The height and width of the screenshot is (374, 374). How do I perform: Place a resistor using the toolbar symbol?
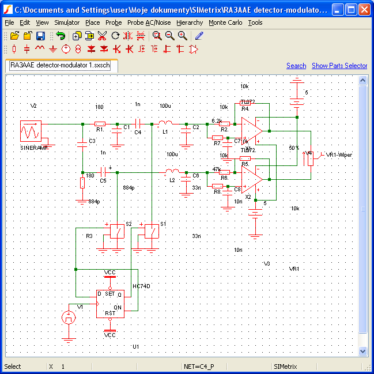(14, 49)
